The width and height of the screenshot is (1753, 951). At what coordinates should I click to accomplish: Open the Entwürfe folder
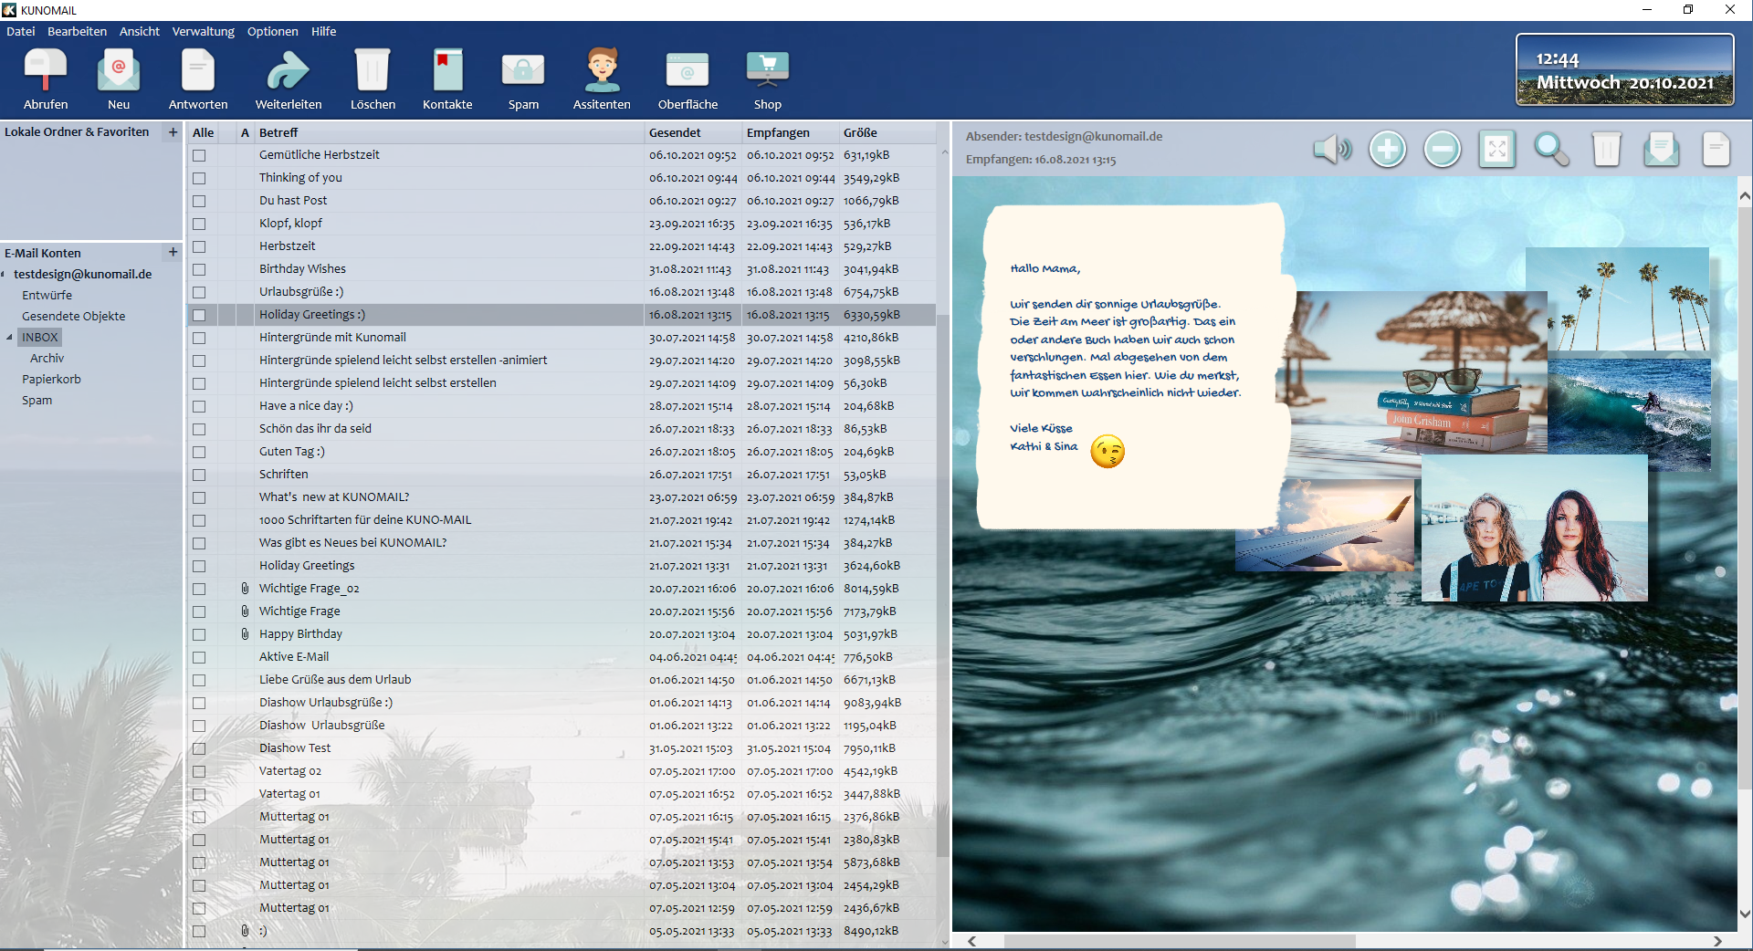click(x=47, y=295)
